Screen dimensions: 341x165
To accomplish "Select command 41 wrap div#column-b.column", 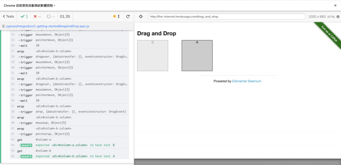I will point(69,128).
